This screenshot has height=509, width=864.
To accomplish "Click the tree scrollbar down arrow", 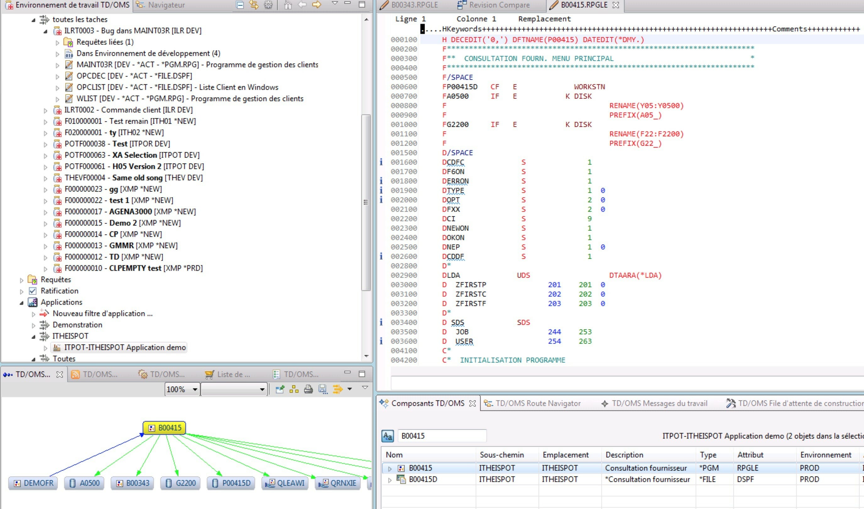I will point(366,356).
